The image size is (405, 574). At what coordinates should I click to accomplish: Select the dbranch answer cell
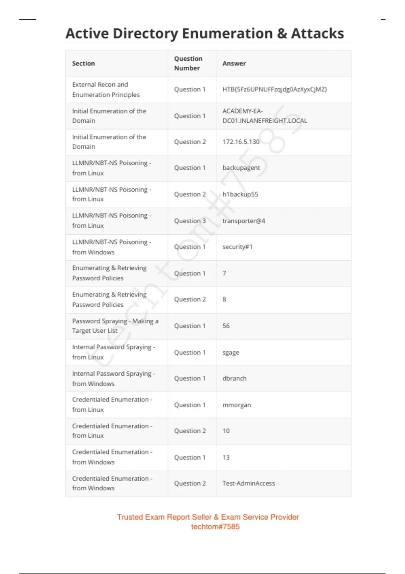tap(234, 379)
